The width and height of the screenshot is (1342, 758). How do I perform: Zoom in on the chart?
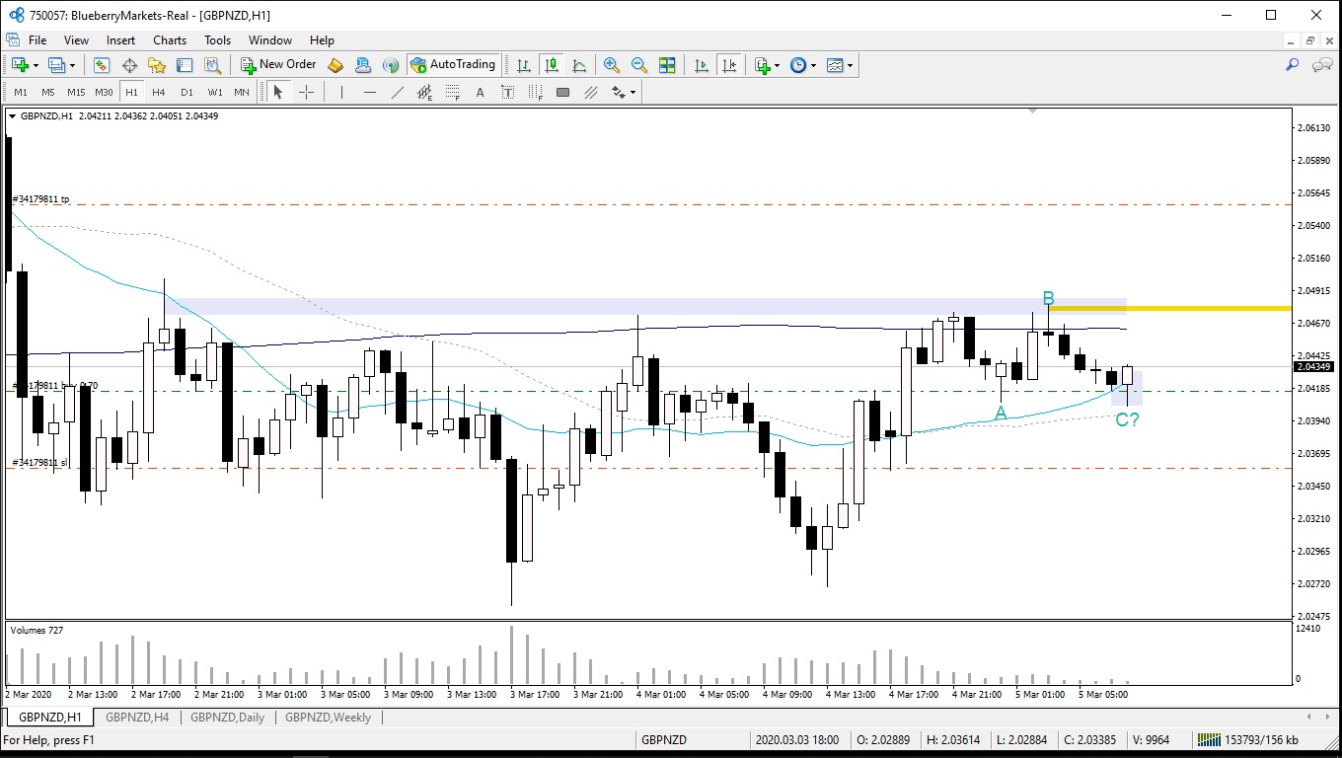click(612, 65)
